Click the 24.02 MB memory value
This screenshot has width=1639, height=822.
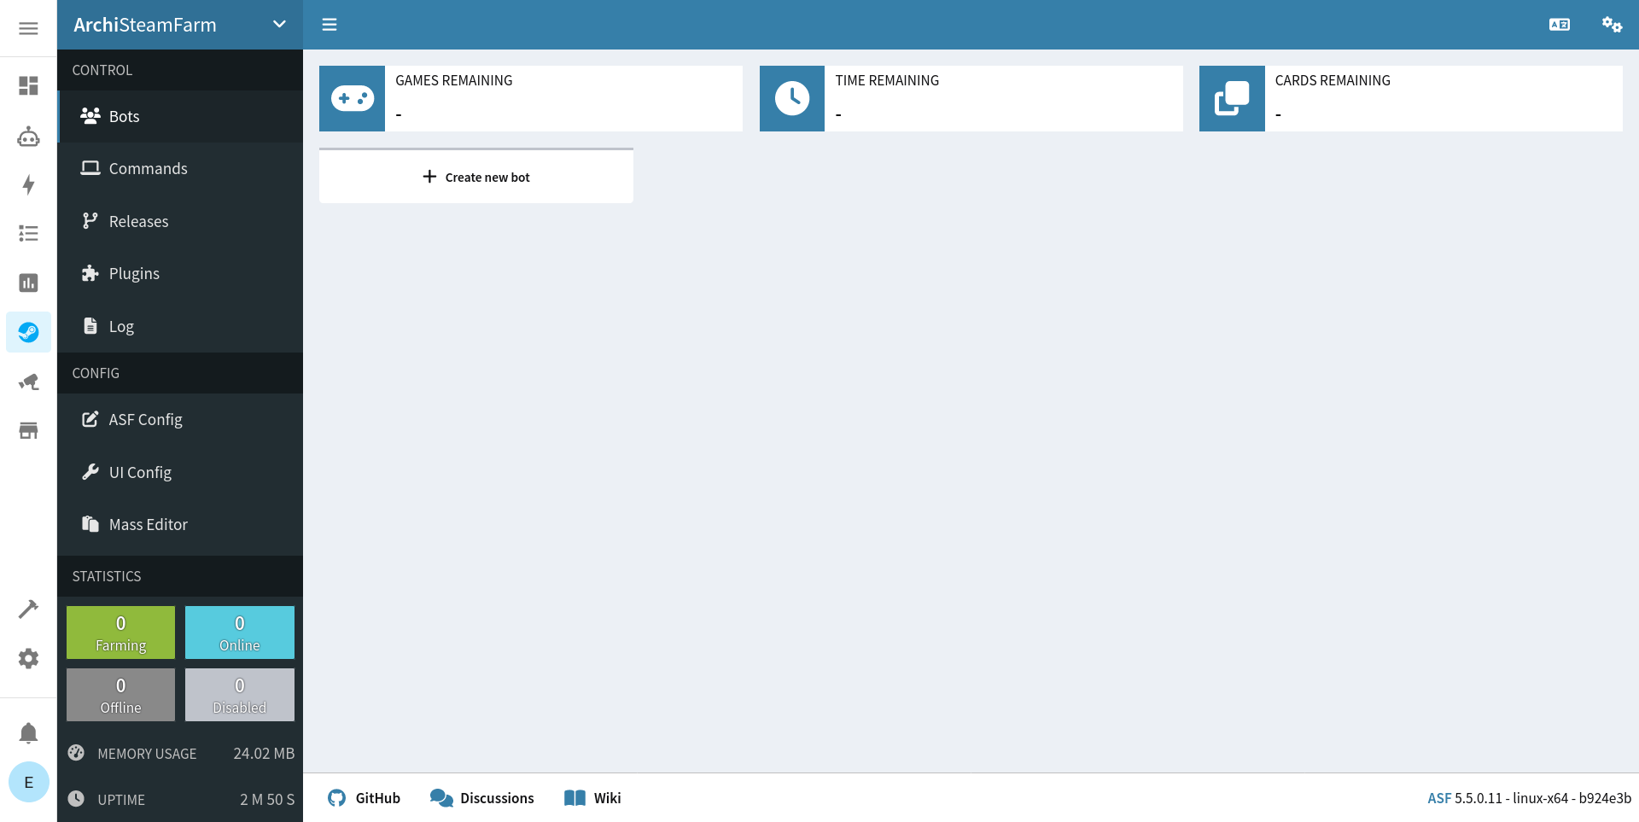[264, 754]
